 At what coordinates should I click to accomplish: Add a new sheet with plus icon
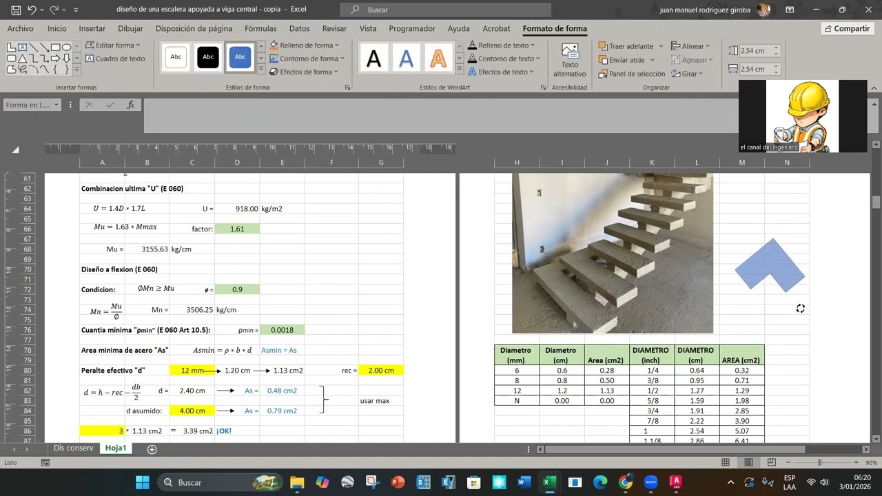pyautogui.click(x=152, y=449)
